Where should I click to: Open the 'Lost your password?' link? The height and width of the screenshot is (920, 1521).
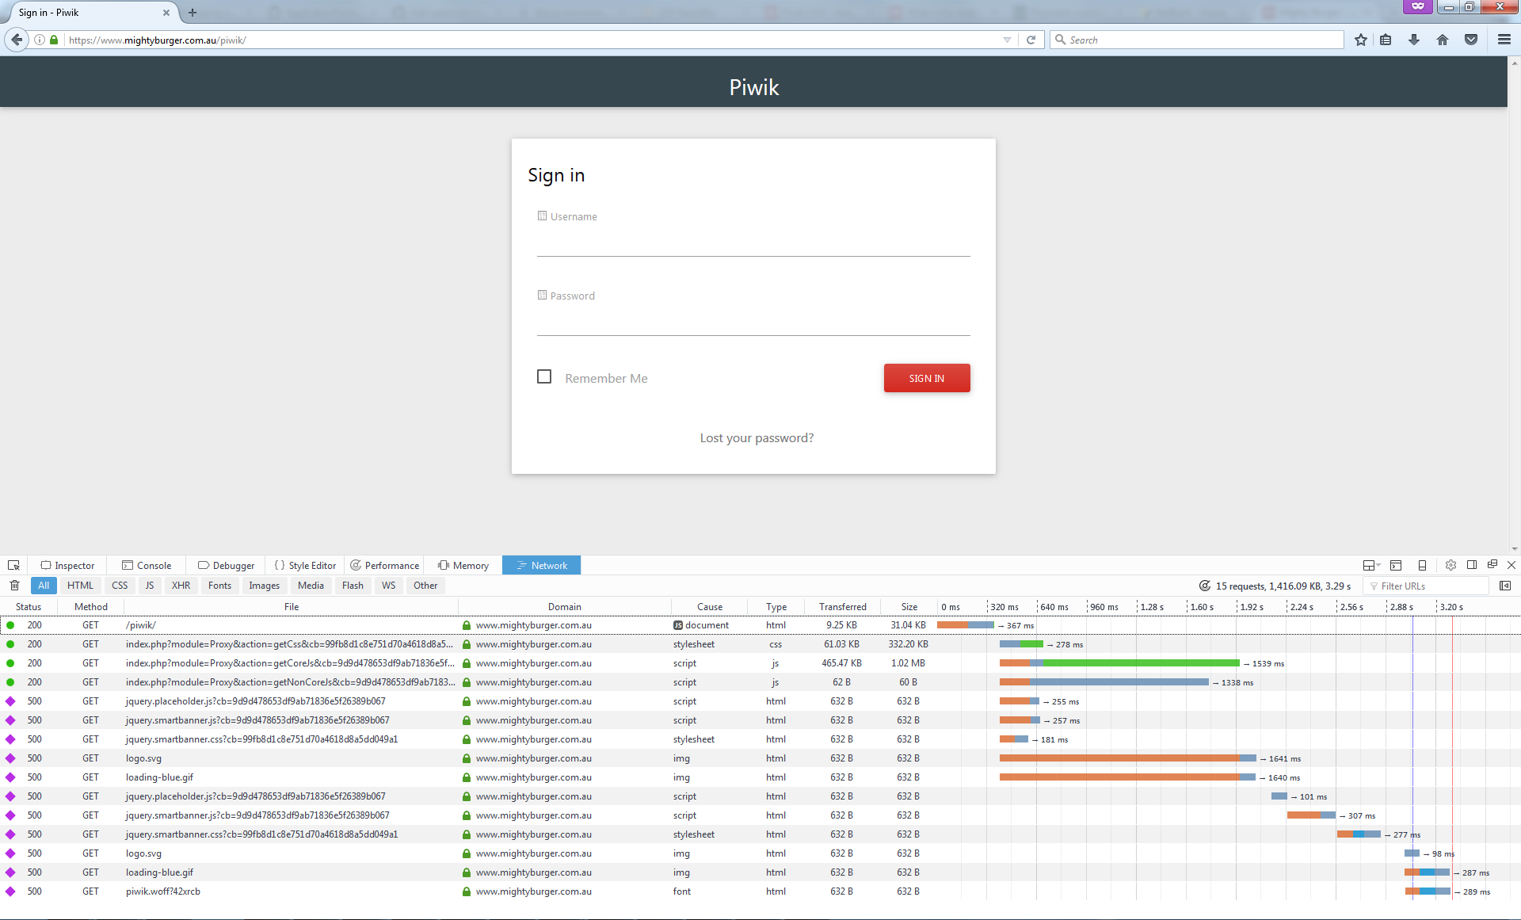pyautogui.click(x=757, y=437)
